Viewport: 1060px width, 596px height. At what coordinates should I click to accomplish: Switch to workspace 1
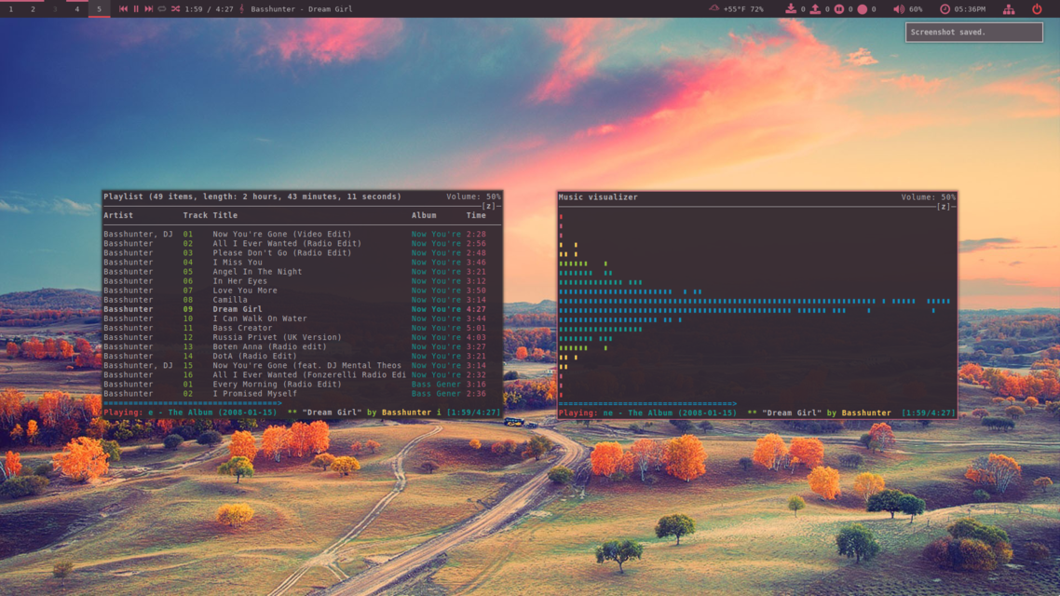pos(9,8)
